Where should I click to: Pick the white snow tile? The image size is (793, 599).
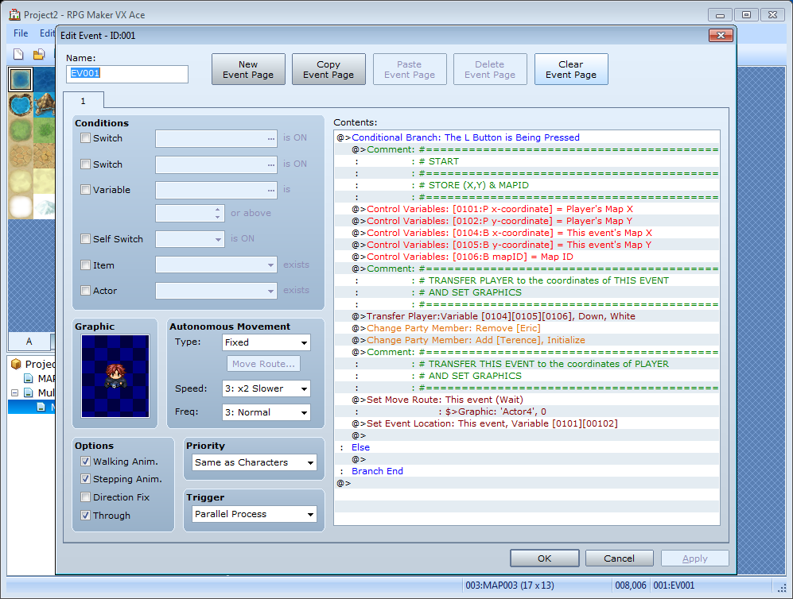pyautogui.click(x=21, y=207)
